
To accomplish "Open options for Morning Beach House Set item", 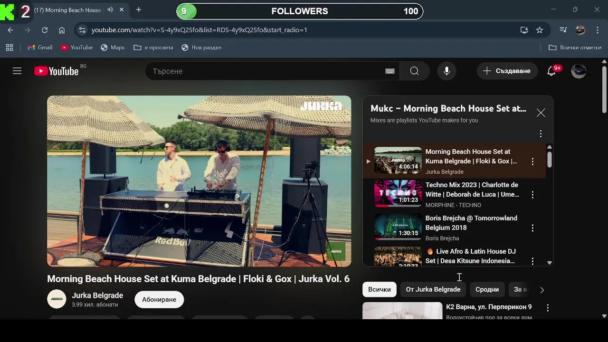I will point(532,161).
